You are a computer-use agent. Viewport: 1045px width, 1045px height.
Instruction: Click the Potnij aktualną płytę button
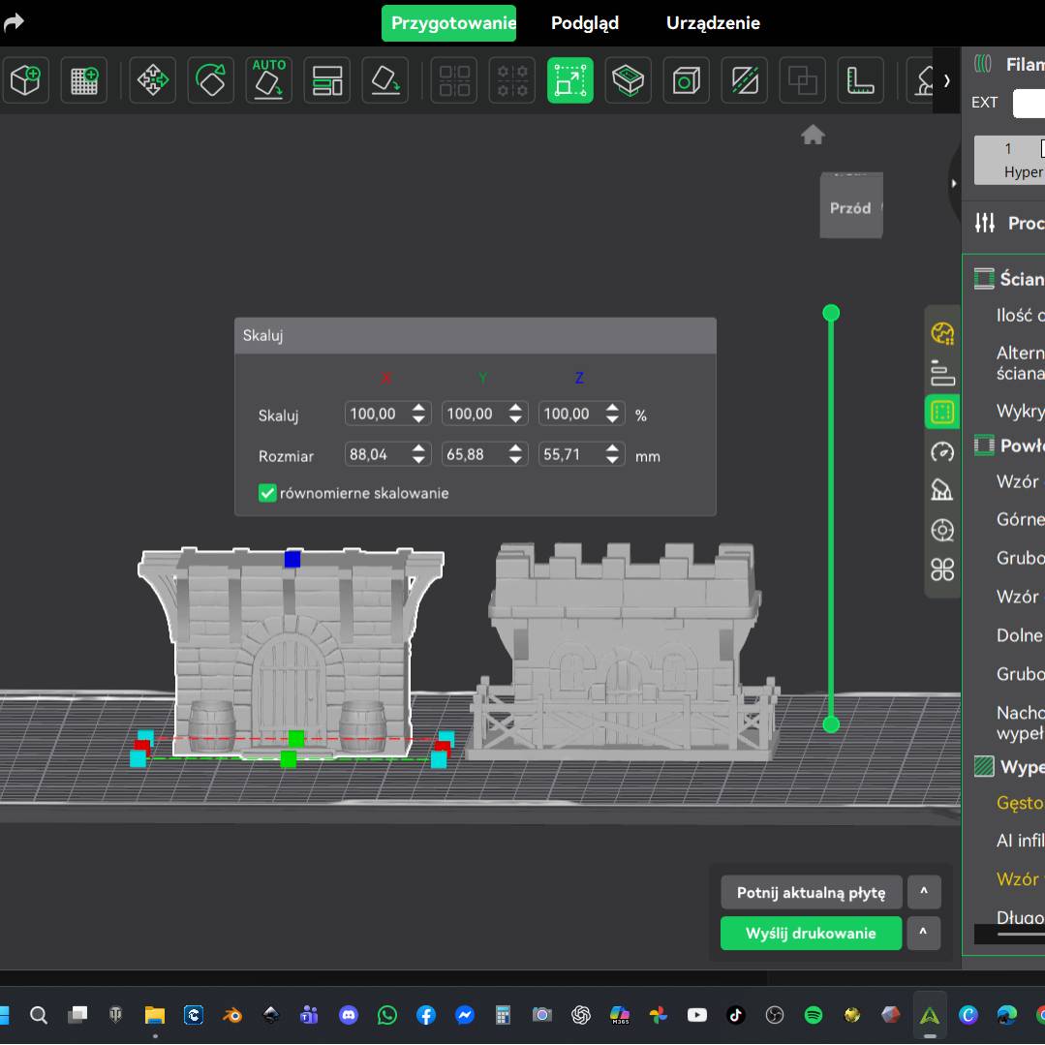811,892
